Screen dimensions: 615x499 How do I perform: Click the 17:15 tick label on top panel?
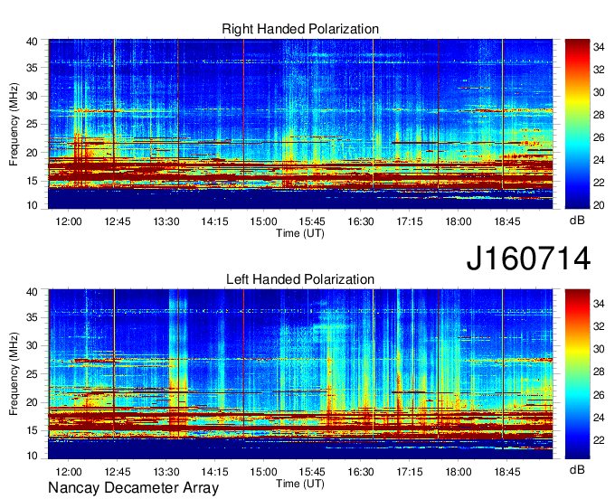pos(410,221)
